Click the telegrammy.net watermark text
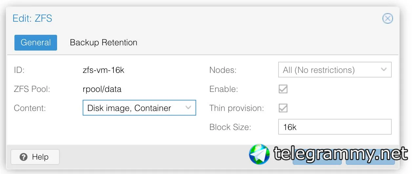This screenshot has width=414, height=174. (x=341, y=154)
